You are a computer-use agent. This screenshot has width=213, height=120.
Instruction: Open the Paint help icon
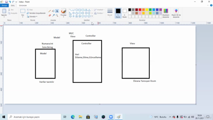[211, 5]
